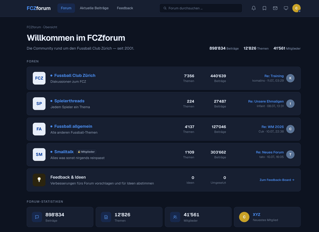
Task: Click FCZforum breadcrumb link
Action: [x=34, y=27]
